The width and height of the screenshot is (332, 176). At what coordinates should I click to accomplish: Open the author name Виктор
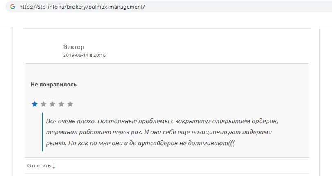click(74, 47)
